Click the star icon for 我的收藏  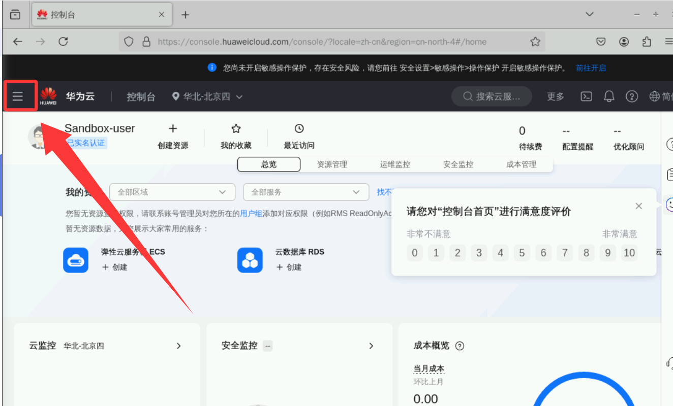[236, 128]
